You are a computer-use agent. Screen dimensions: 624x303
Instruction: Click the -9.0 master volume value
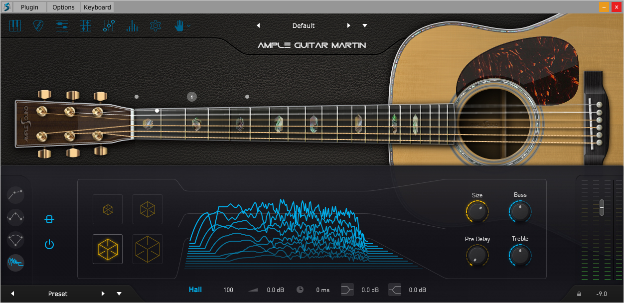click(x=602, y=294)
